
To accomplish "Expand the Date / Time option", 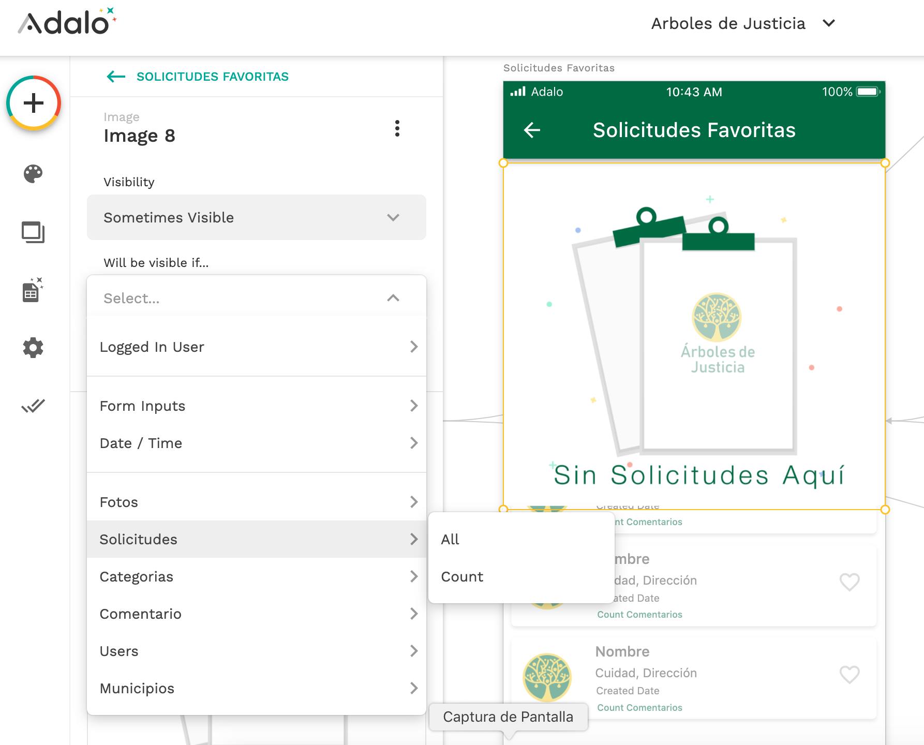I will pos(257,443).
